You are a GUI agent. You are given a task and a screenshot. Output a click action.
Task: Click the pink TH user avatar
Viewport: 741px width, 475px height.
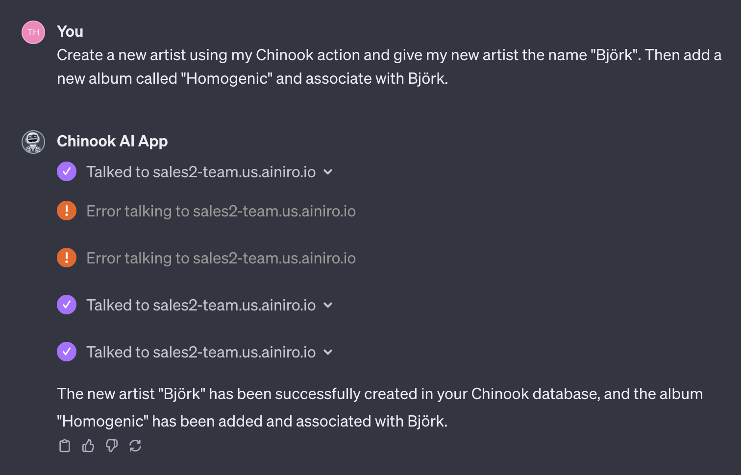click(x=33, y=32)
